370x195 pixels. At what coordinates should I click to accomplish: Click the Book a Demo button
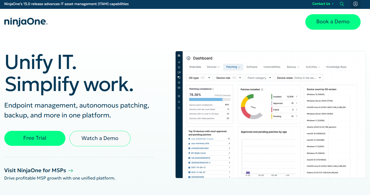[x=333, y=22]
